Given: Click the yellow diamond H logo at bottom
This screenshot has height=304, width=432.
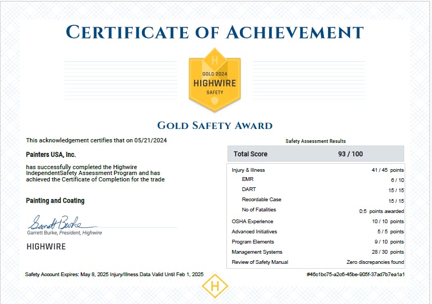Looking at the screenshot, I should tap(215, 286).
